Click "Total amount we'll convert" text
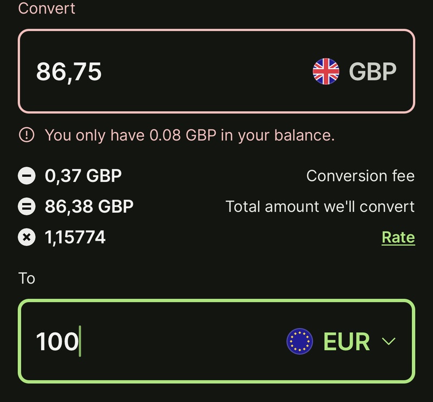Image resolution: width=433 pixels, height=402 pixels. coord(320,207)
